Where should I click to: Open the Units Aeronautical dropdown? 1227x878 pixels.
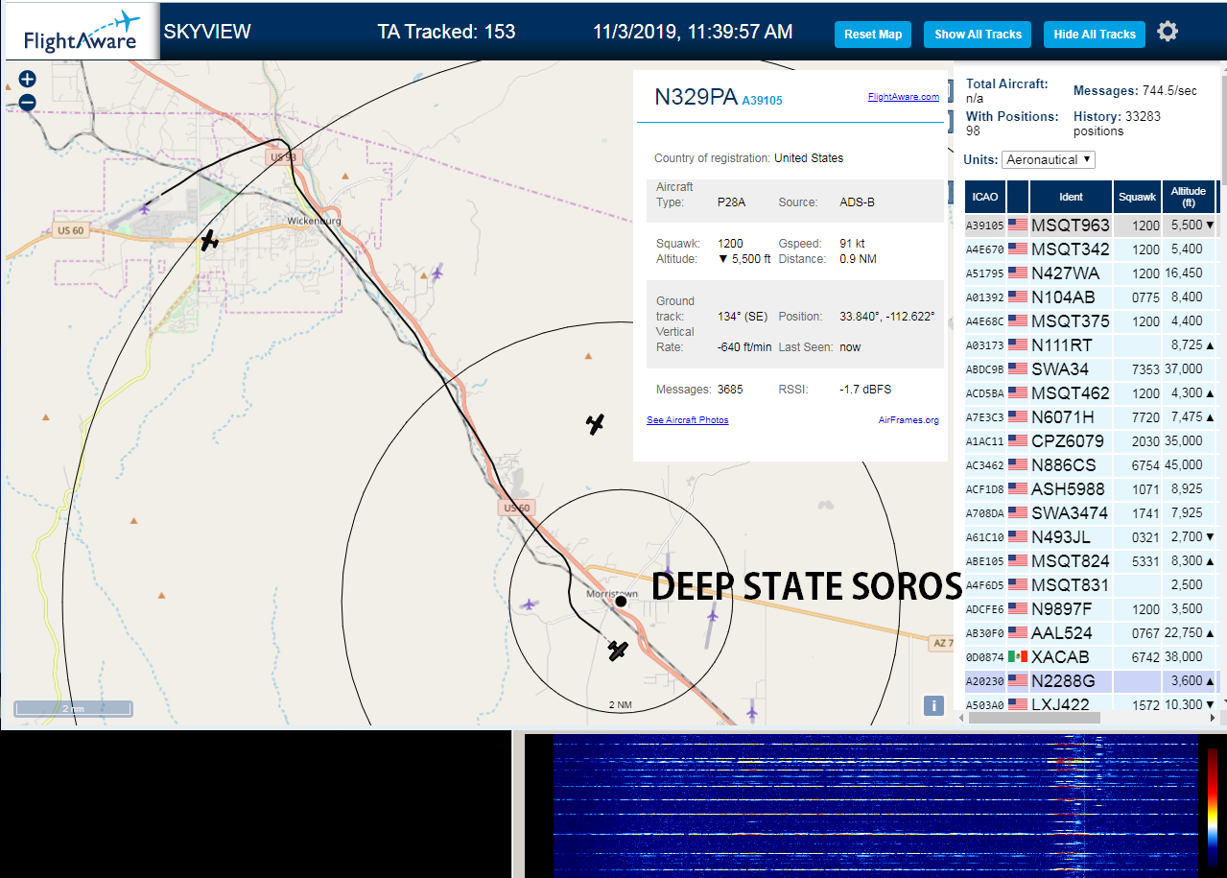click(1049, 159)
